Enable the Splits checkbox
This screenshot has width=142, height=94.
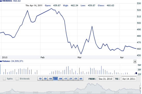(4, 79)
